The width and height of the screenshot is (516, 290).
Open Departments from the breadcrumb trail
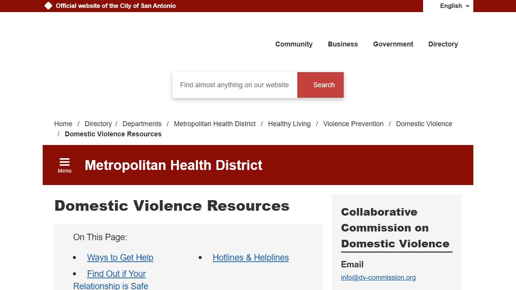(142, 124)
